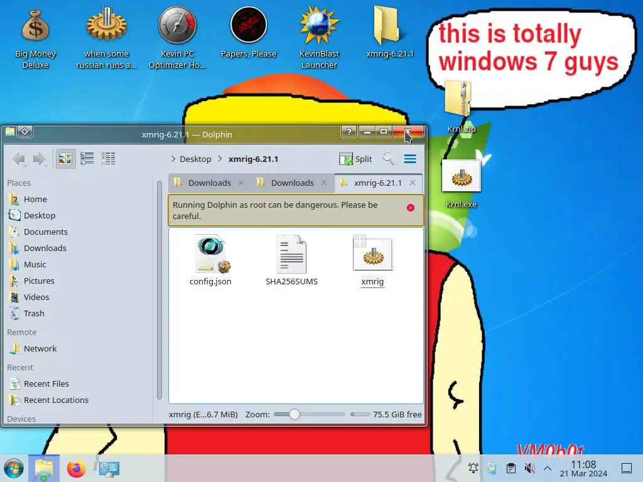Switch to xmrig-6.21.1 tab
The image size is (643, 482).
(378, 183)
